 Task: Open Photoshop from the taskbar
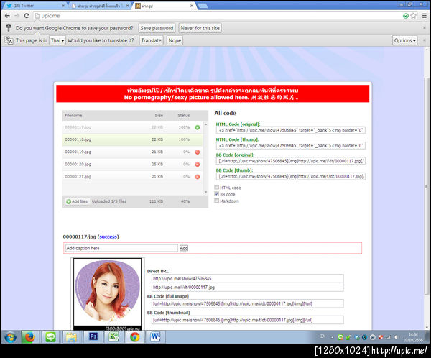coord(93,337)
